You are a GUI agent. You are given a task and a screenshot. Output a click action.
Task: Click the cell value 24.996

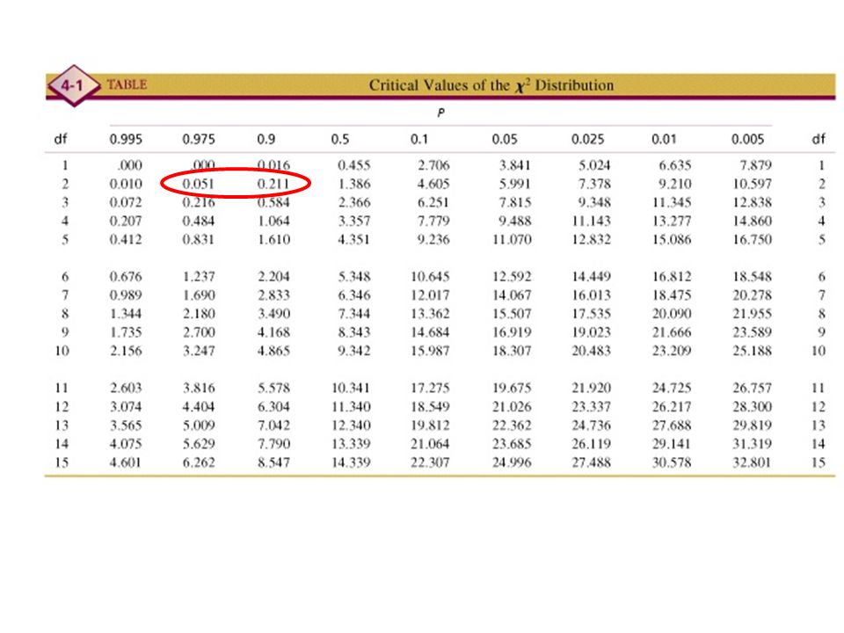click(512, 462)
